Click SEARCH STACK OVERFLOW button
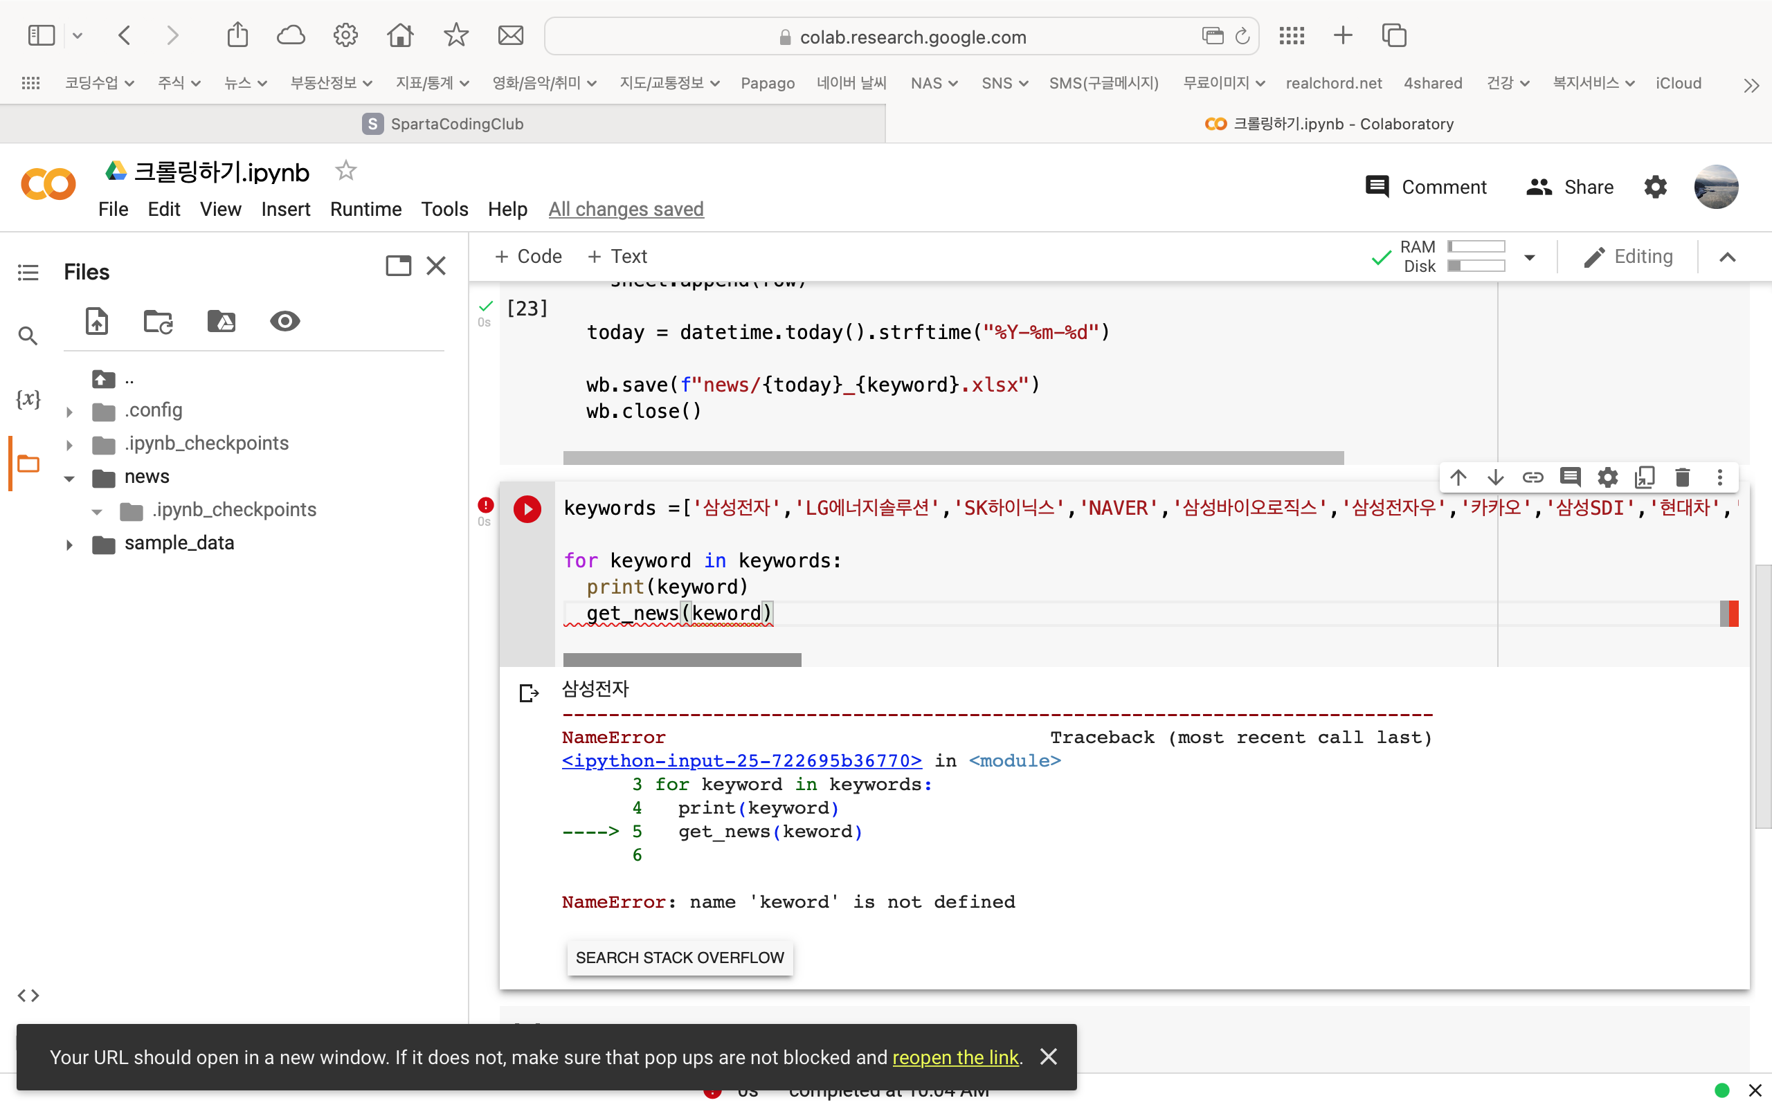Screen dimensions: 1772x1107 [680, 958]
